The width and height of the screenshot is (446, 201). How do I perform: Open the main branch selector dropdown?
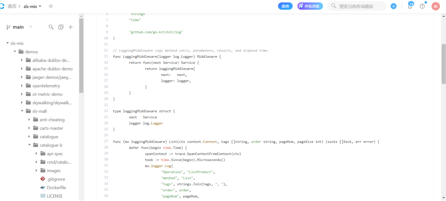[x=19, y=27]
